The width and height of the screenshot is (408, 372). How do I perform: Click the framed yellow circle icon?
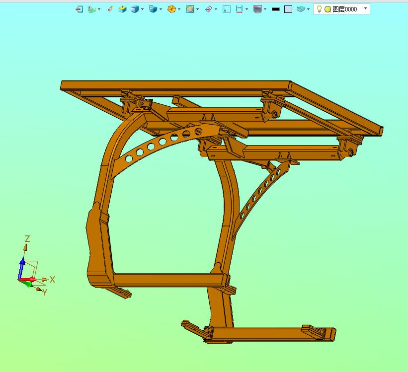(190, 9)
